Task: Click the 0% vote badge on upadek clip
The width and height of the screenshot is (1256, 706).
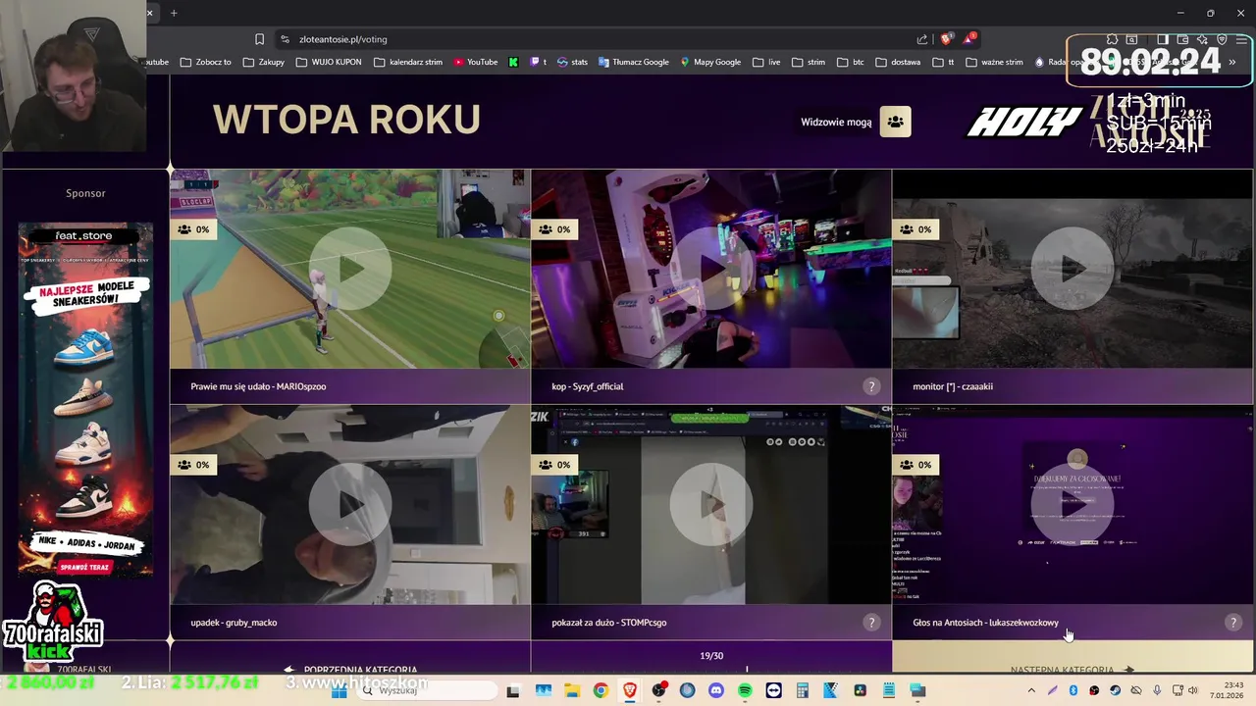Action: pos(192,465)
